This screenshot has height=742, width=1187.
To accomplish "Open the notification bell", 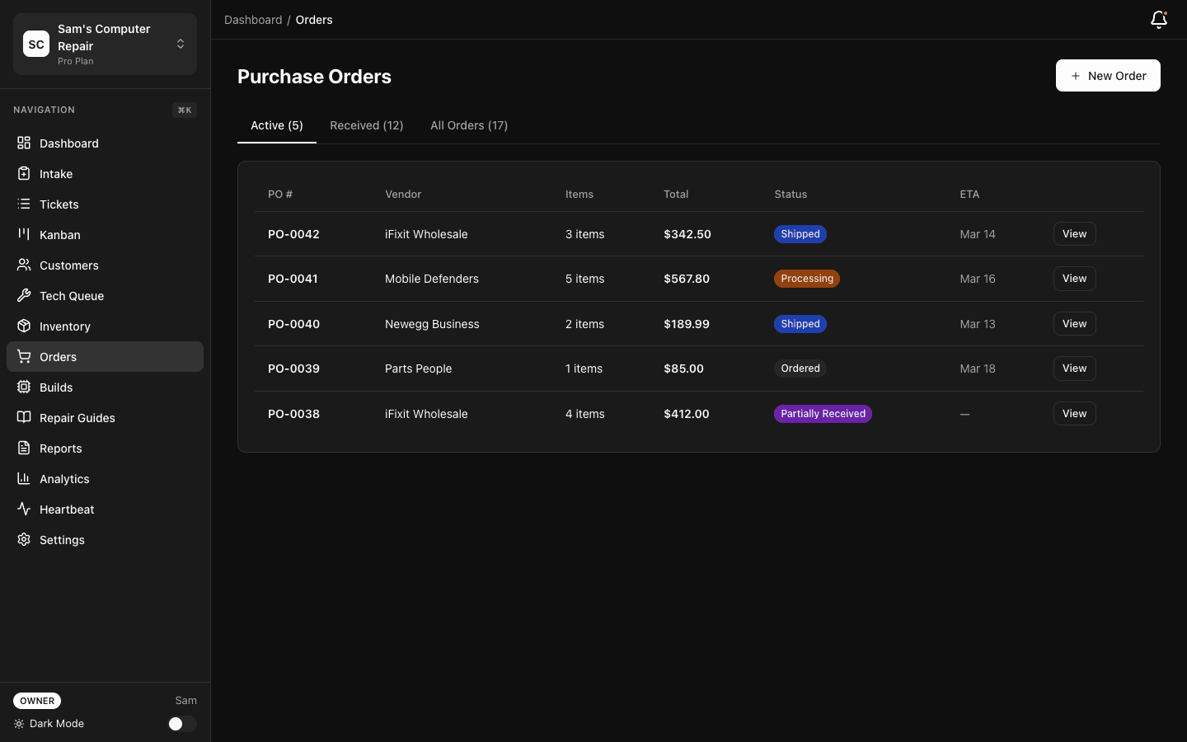I will coord(1159,20).
